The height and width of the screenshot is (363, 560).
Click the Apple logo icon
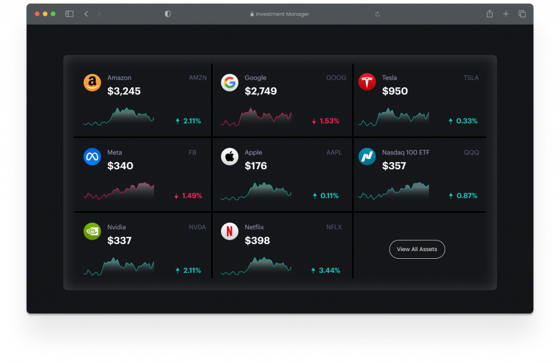[x=230, y=157]
